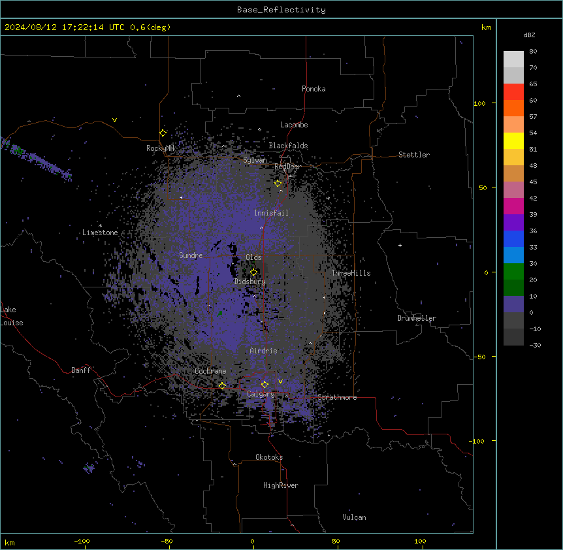Viewport: 563px width, 550px height.
Task: Select the orange 57-60 dBZ legend swatch
Action: coord(513,108)
